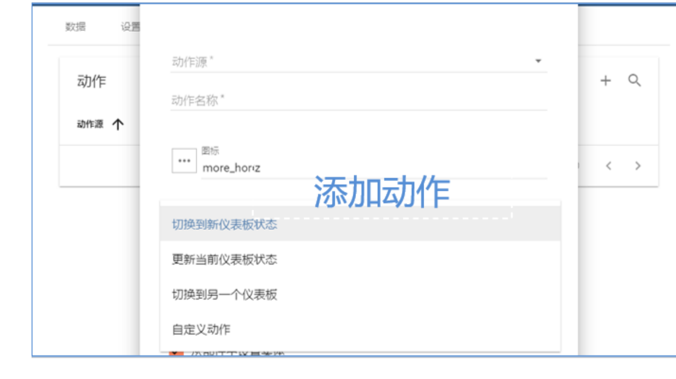This screenshot has width=676, height=379.
Task: Open the 设置 tab
Action: 131,27
